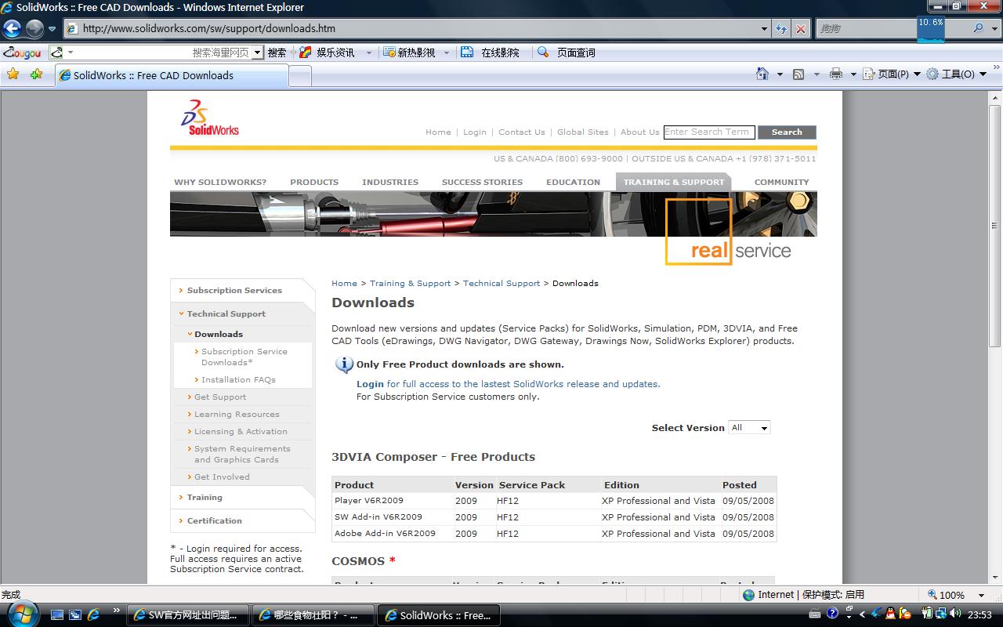Launch Internet Explorer from quick launch
1003x627 pixels.
point(93,615)
